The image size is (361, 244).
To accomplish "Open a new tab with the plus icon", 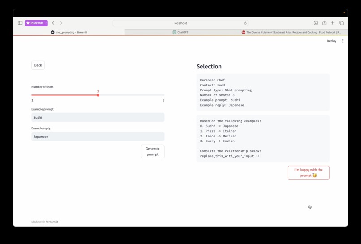I will pyautogui.click(x=332, y=23).
